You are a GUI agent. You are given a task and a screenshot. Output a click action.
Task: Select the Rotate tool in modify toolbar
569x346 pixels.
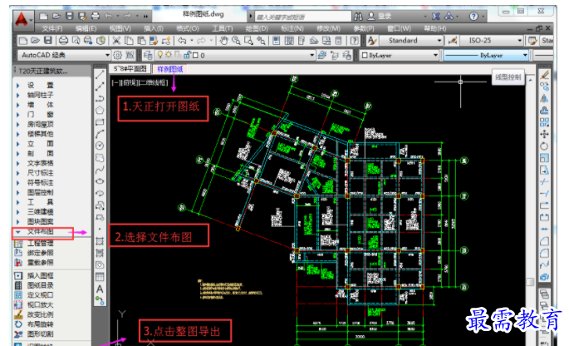pyautogui.click(x=544, y=146)
